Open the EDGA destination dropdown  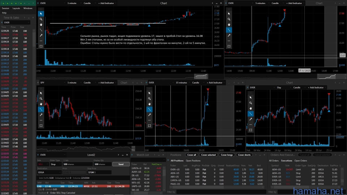(49, 172)
